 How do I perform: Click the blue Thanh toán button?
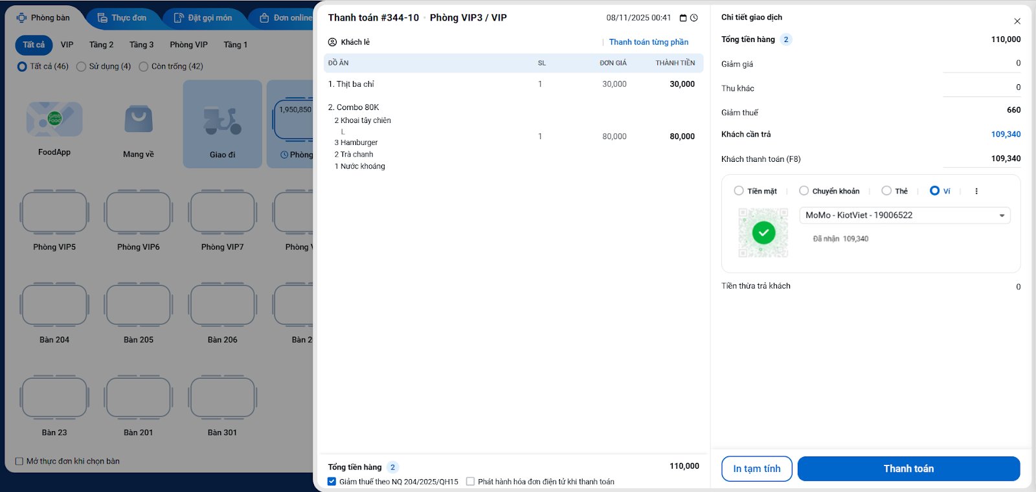(908, 469)
